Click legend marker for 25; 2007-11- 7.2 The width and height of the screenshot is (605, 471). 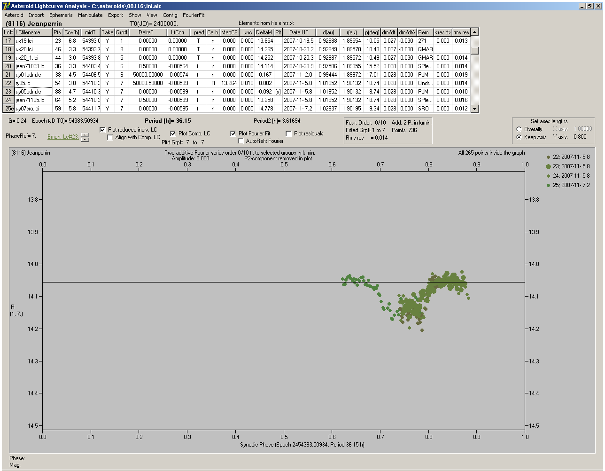548,185
